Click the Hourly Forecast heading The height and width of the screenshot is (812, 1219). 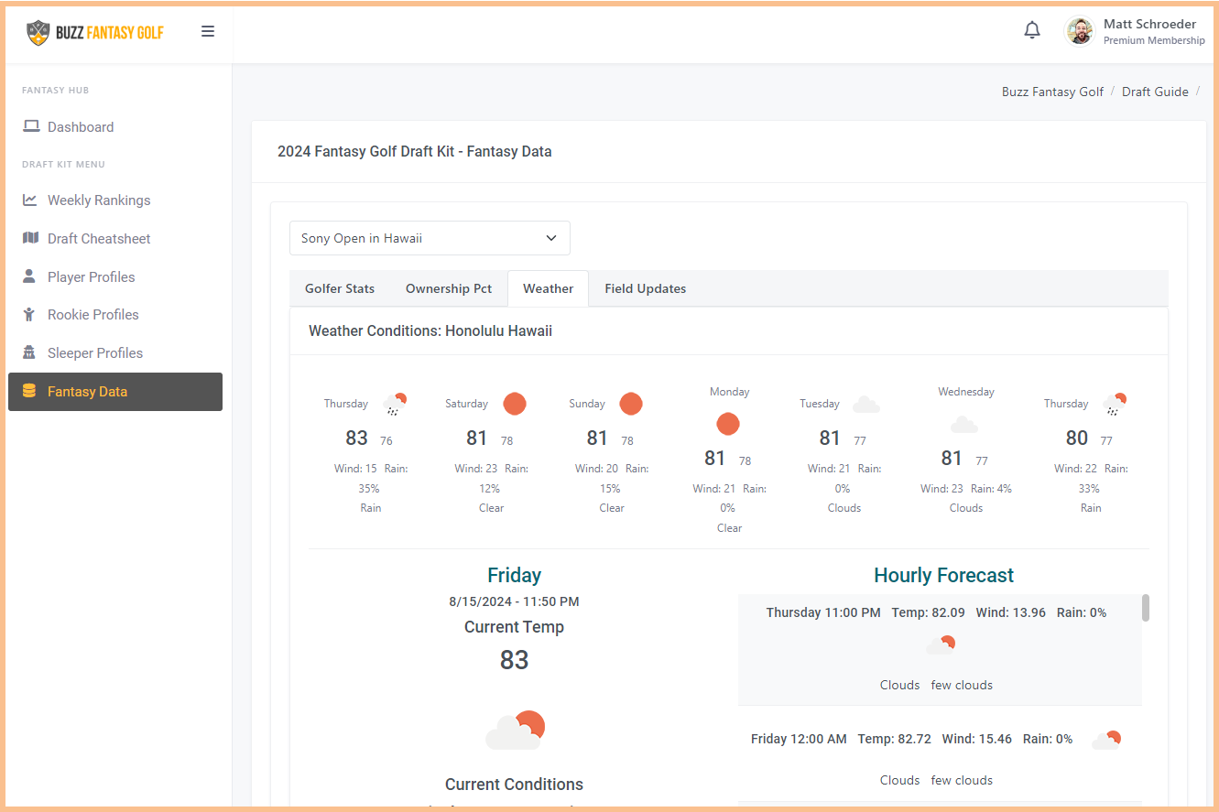click(x=943, y=575)
